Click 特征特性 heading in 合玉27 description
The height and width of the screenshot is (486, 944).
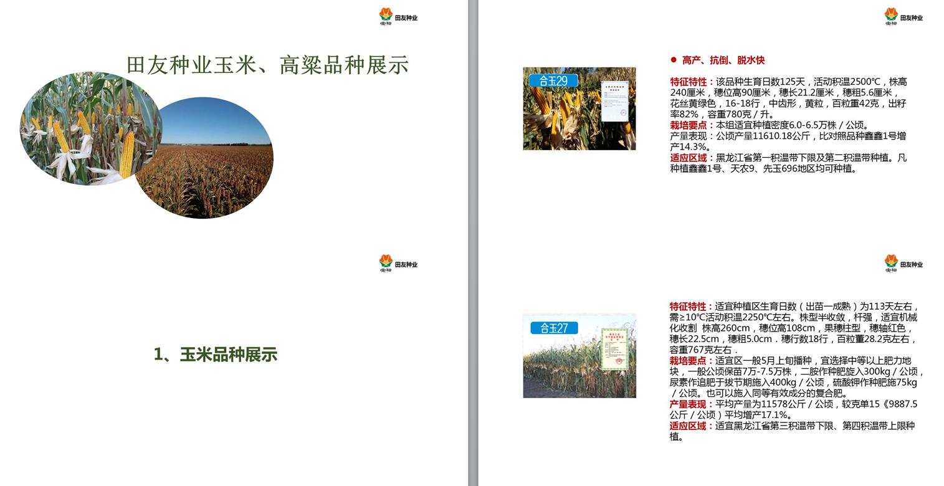(x=690, y=307)
